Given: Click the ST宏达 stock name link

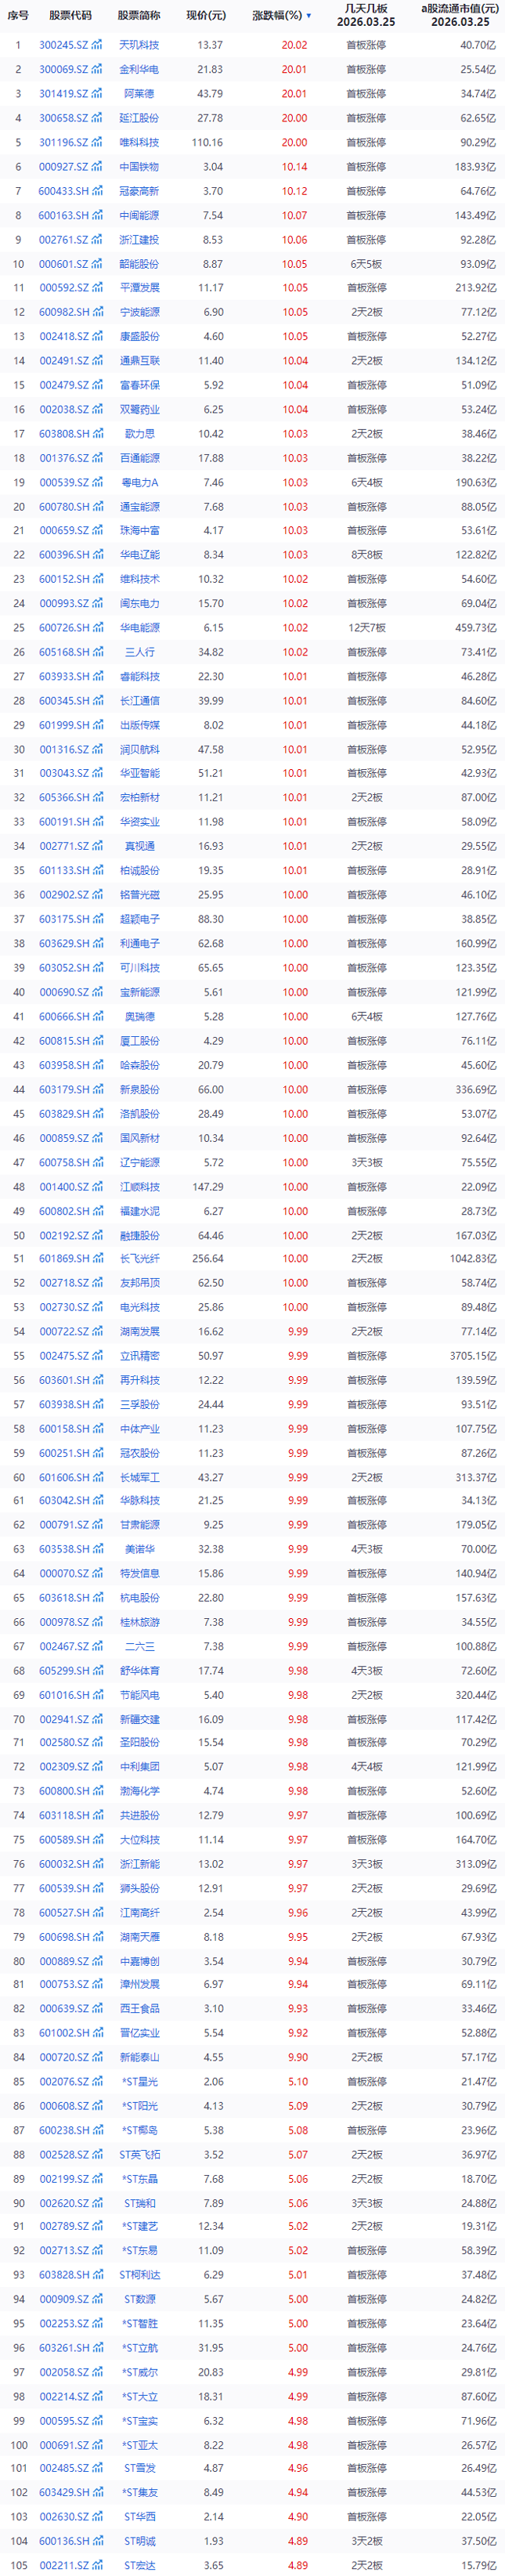Looking at the screenshot, I should [139, 2565].
